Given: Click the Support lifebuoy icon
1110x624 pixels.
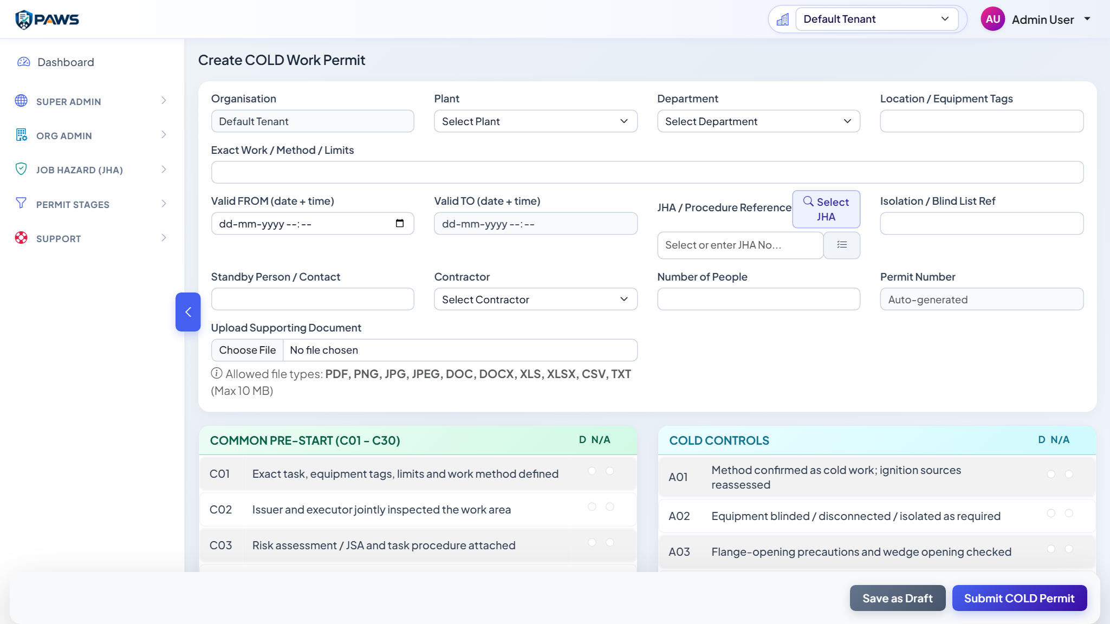Looking at the screenshot, I should [x=21, y=238].
